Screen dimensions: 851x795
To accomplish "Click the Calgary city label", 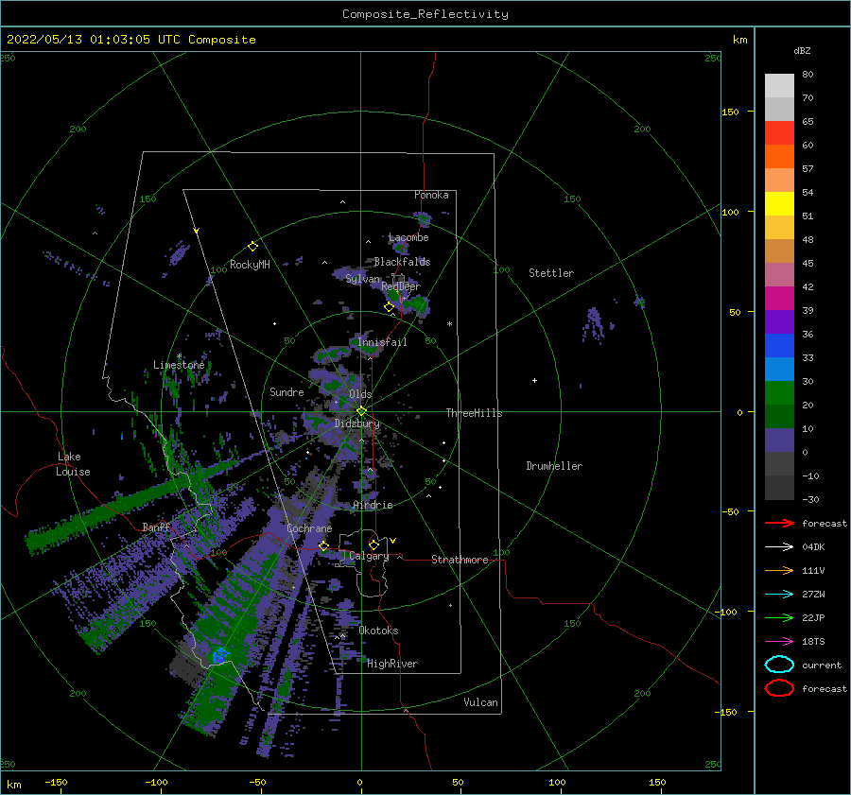I will click(369, 556).
